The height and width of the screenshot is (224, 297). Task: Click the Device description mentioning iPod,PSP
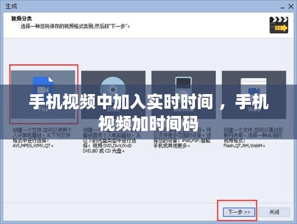[182, 138]
